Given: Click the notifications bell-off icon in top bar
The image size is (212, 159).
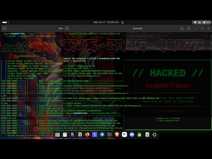Looking at the screenshot, I should [122, 22].
